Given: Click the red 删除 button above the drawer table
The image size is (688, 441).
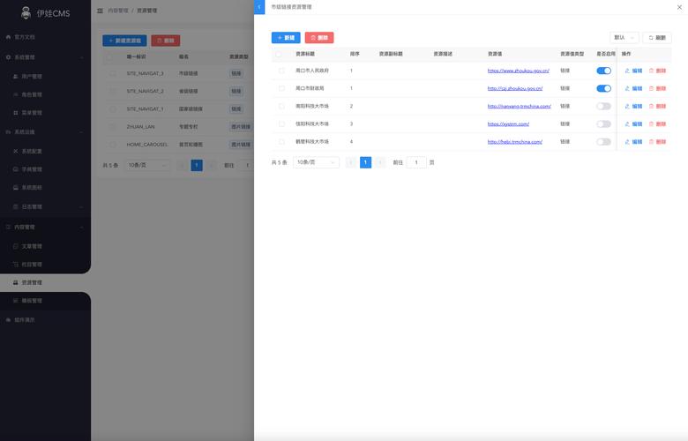Looking at the screenshot, I should tap(319, 38).
